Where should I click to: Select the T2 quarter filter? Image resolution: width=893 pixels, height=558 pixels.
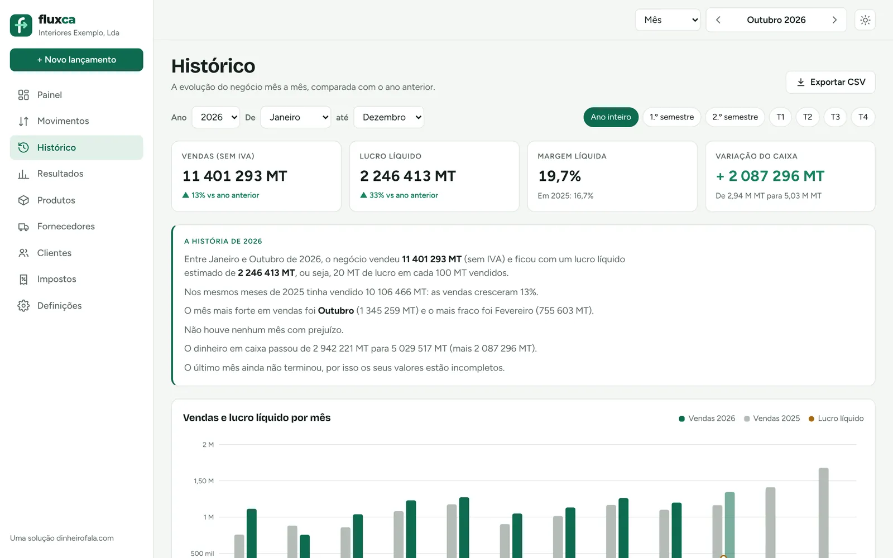(808, 117)
